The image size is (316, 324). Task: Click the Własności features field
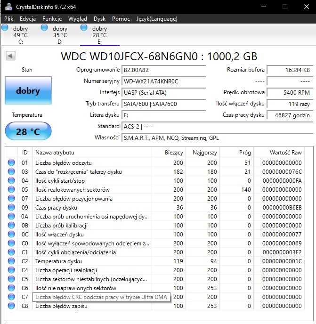(218, 138)
